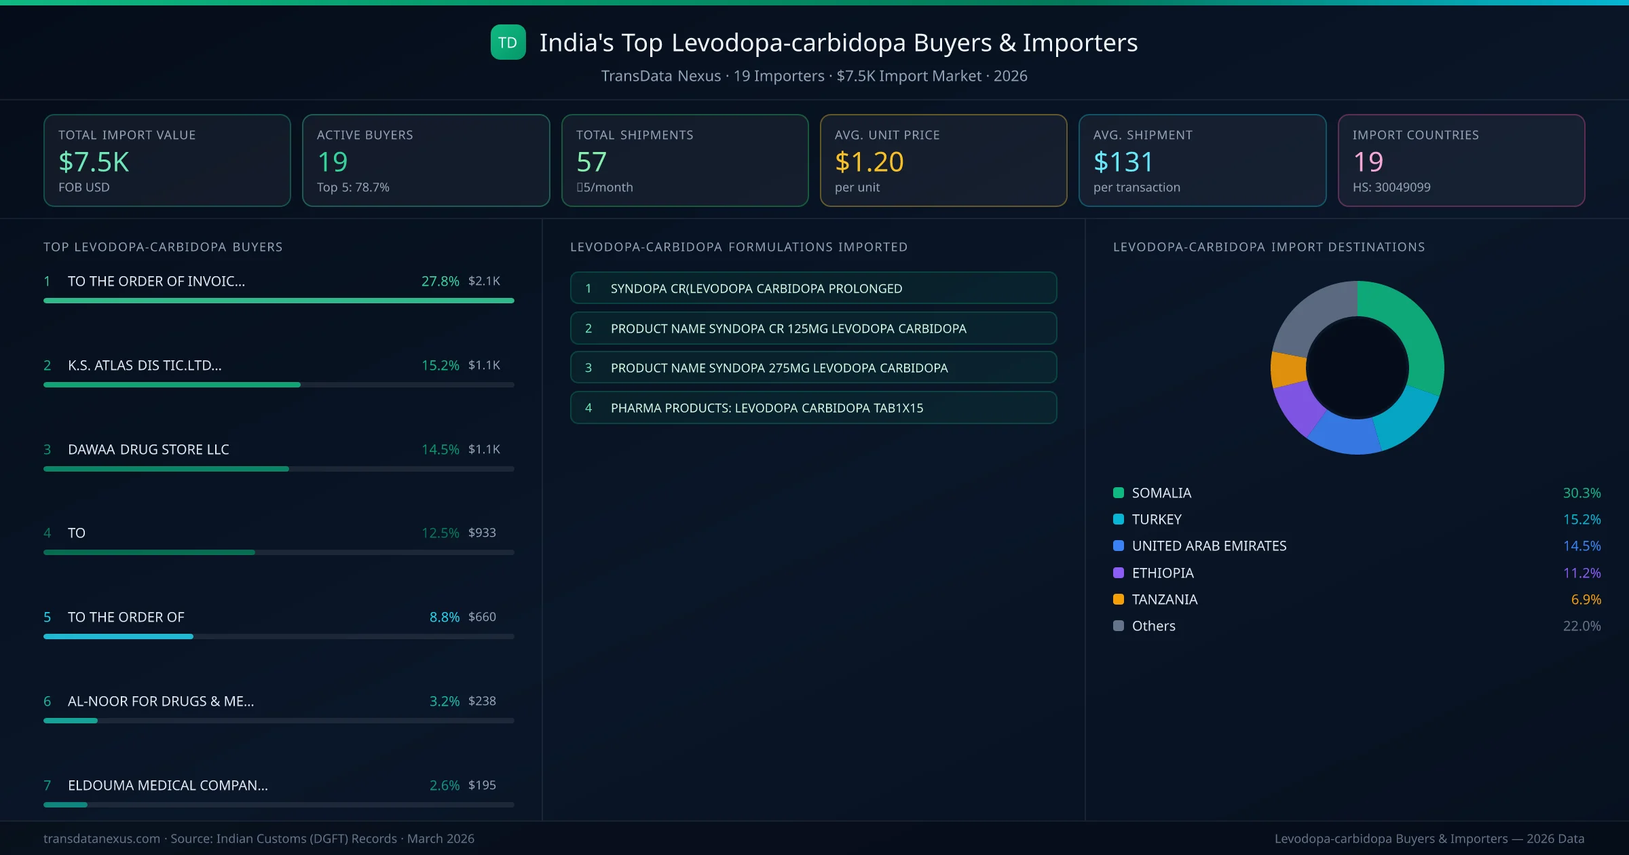Screen dimensions: 1629x855
Task: Click the Import Countries stat card
Action: (x=1461, y=160)
